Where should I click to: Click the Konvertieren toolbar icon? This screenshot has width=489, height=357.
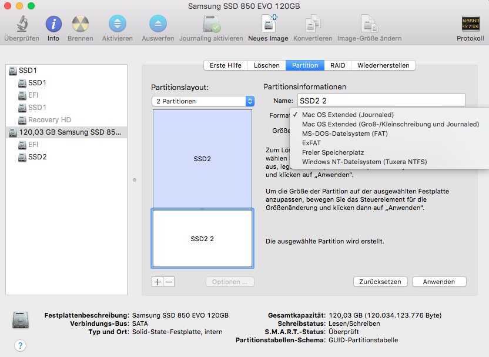point(313,24)
